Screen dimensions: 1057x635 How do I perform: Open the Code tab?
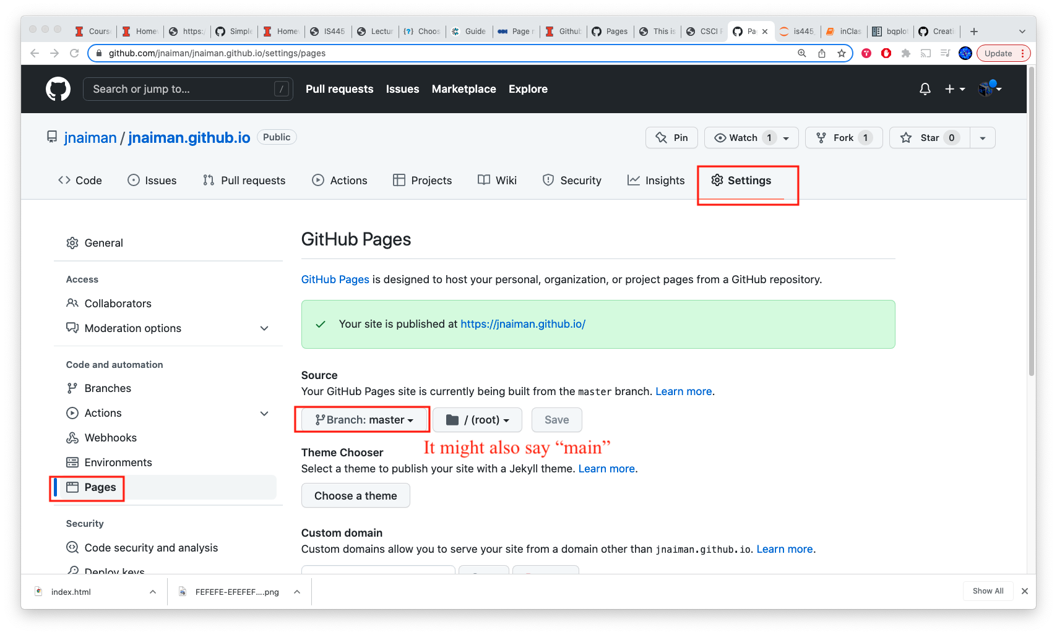point(80,181)
